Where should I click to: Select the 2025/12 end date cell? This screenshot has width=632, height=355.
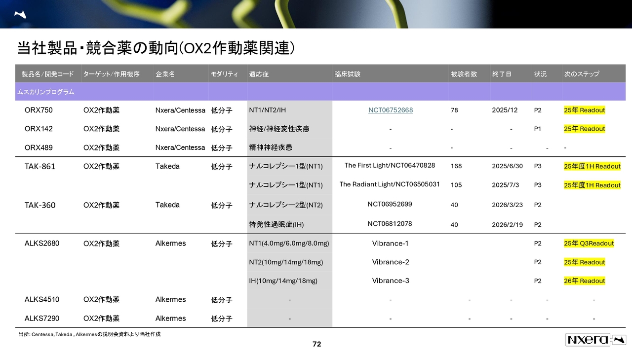coord(505,110)
